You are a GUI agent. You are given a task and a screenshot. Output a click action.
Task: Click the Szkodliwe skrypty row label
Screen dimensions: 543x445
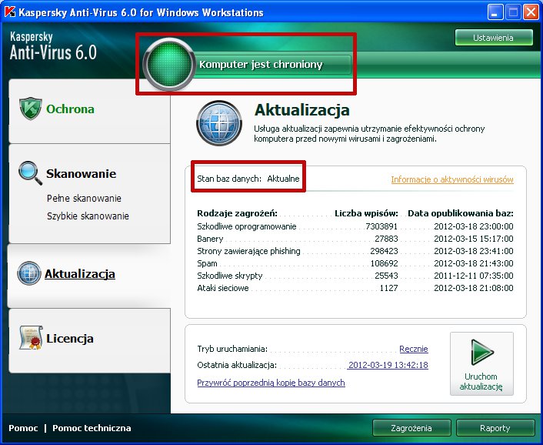click(x=230, y=276)
